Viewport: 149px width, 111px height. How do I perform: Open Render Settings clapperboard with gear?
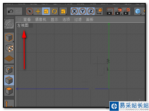(x=126, y=11)
